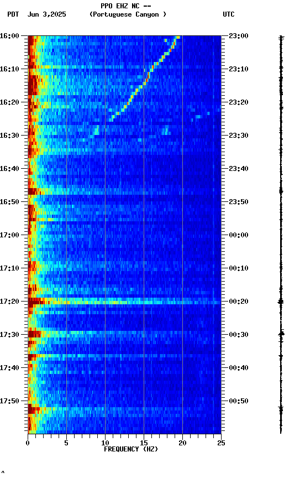Screen dimensions: 305x478
Task: Click the 17:40 PDT time label
Action: pos(9,368)
